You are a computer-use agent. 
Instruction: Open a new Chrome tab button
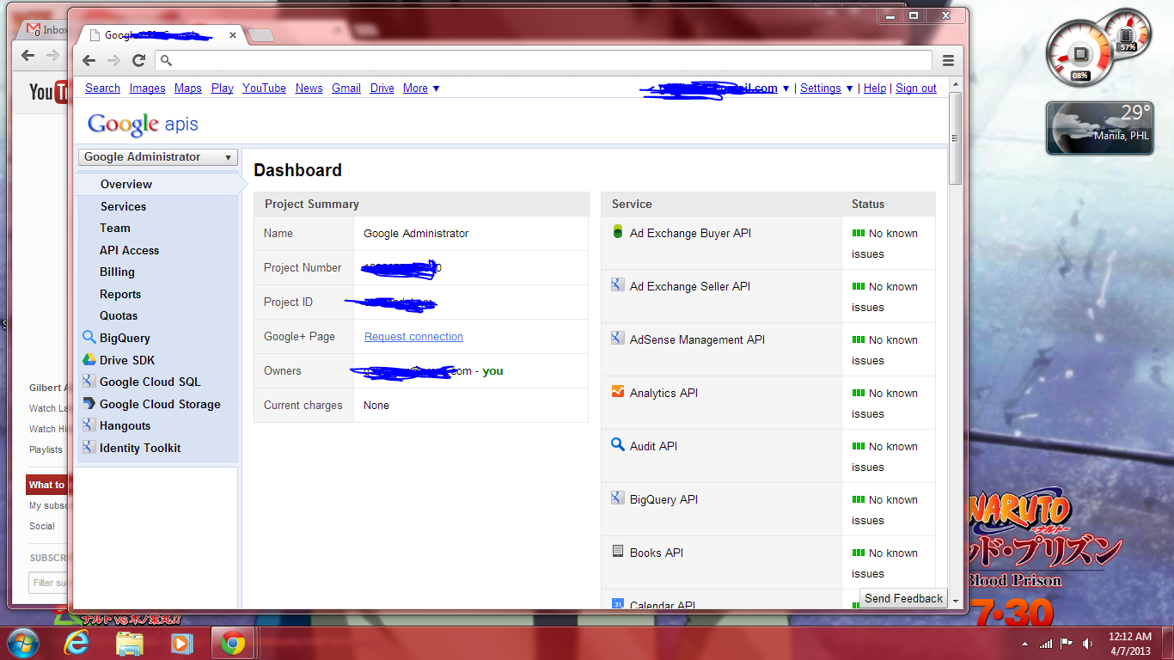260,35
